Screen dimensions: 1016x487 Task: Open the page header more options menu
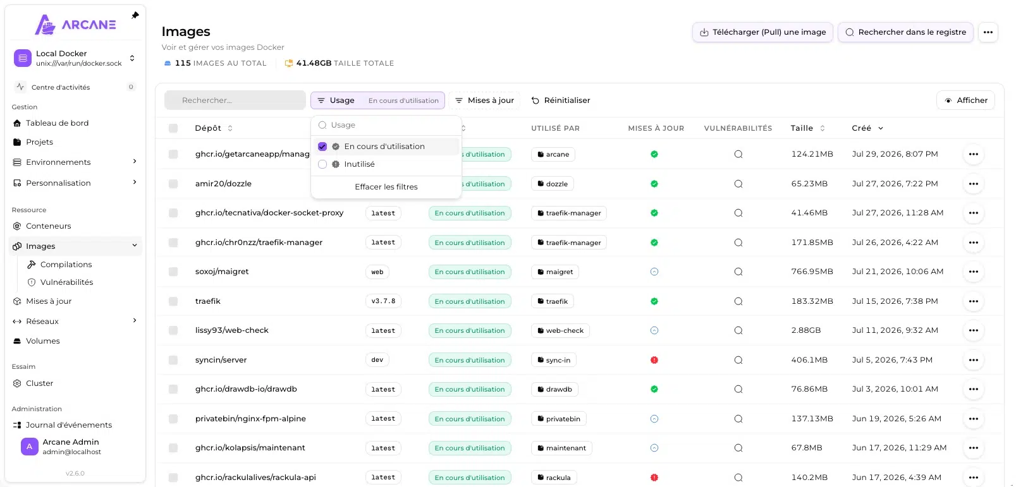[x=988, y=32]
